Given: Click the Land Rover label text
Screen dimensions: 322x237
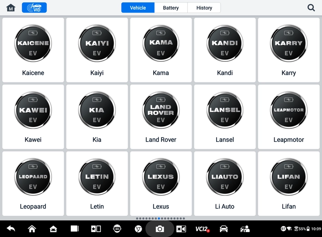Looking at the screenshot, I should coord(161,139).
